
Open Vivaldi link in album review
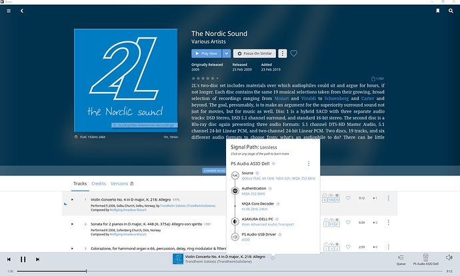pos(308,99)
